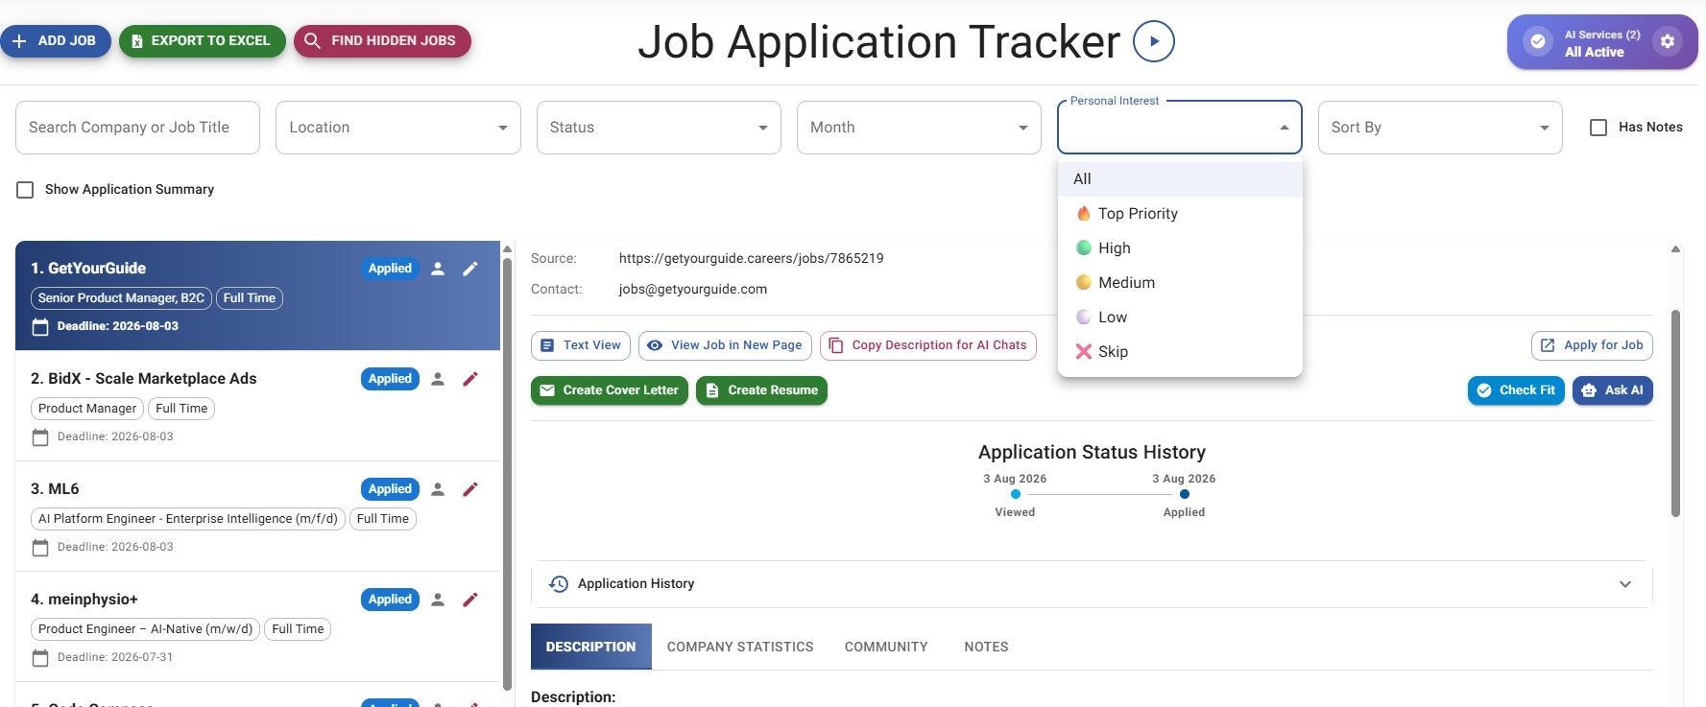Viewport: 1706px width, 707px height.
Task: Click the person icon in BidX row
Action: (438, 379)
